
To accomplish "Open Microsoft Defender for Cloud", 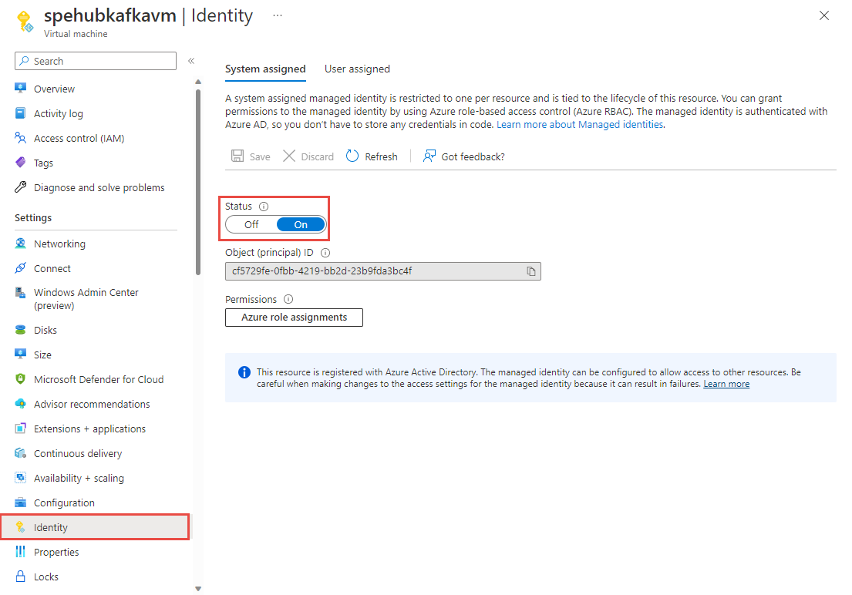I will 99,378.
